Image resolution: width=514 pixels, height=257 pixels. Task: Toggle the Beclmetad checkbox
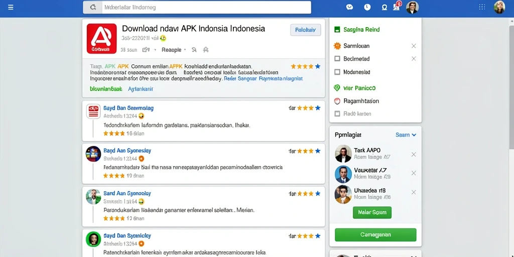pos(337,59)
